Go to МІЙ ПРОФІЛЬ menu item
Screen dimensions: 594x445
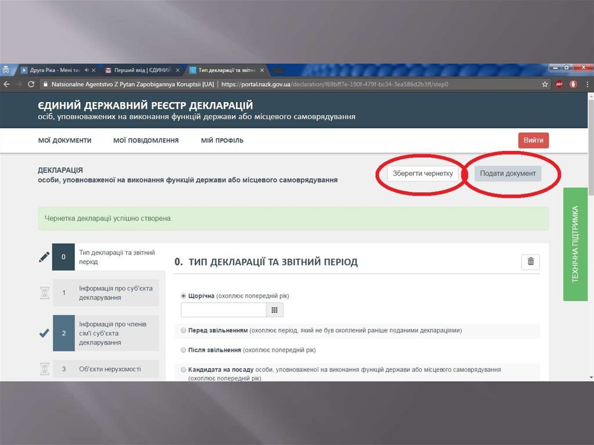pyautogui.click(x=222, y=140)
